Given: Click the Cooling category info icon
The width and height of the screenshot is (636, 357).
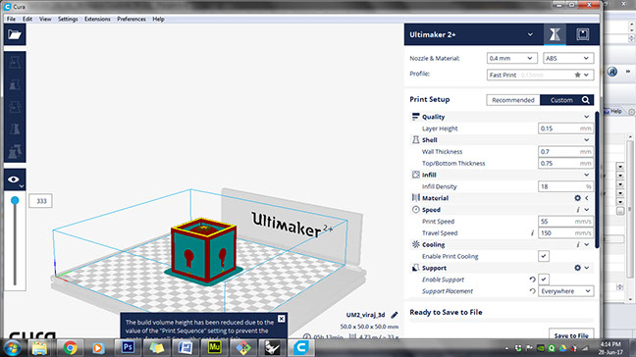Looking at the screenshot, I should coord(577,245).
